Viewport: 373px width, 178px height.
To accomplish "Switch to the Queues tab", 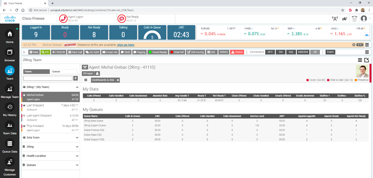I will click(64, 71).
